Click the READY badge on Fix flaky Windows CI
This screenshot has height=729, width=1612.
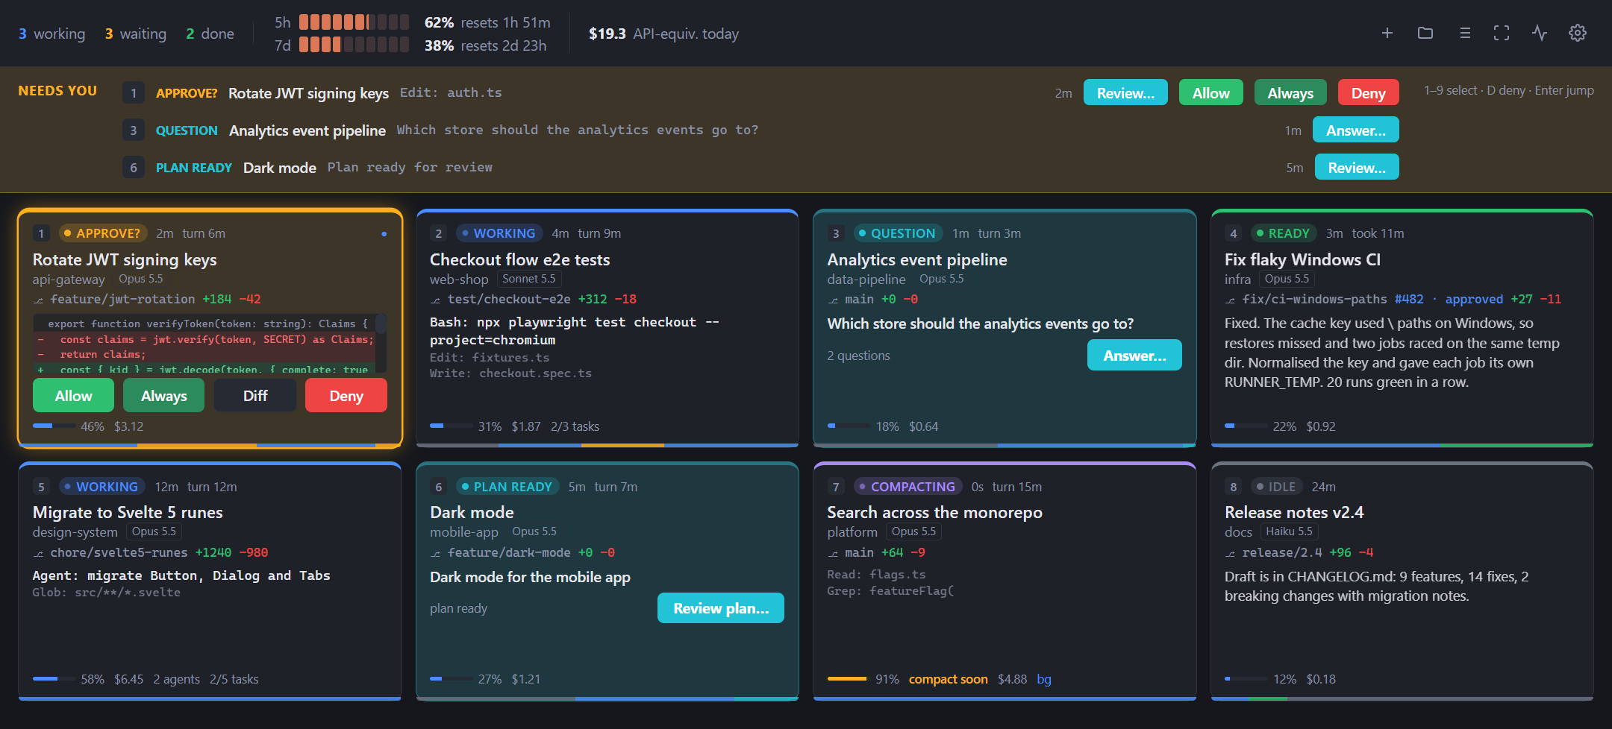click(x=1283, y=233)
